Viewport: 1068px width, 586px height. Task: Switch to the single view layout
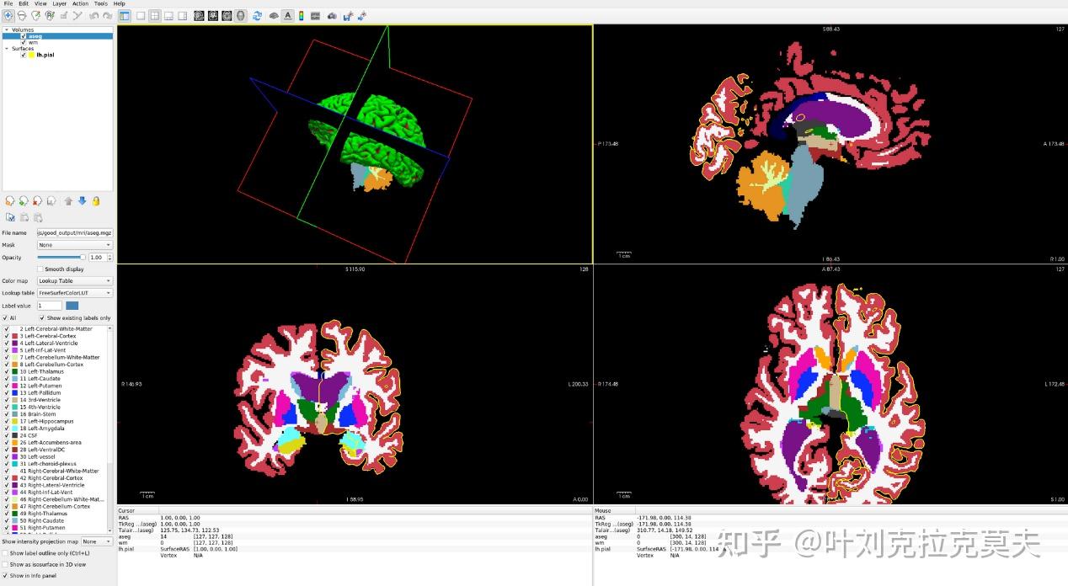[141, 15]
